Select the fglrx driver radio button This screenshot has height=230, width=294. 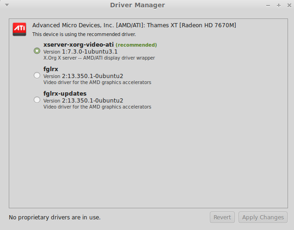(37, 75)
